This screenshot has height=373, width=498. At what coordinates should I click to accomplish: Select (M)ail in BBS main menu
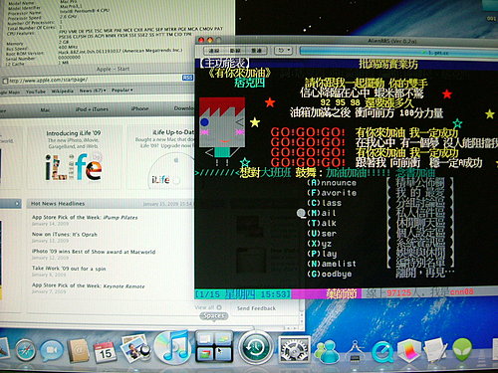[322, 213]
